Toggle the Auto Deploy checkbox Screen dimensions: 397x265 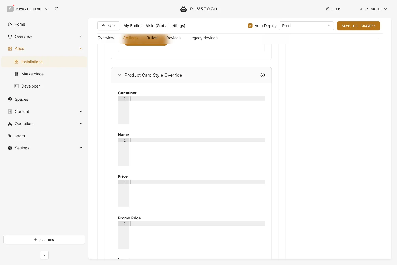click(250, 26)
